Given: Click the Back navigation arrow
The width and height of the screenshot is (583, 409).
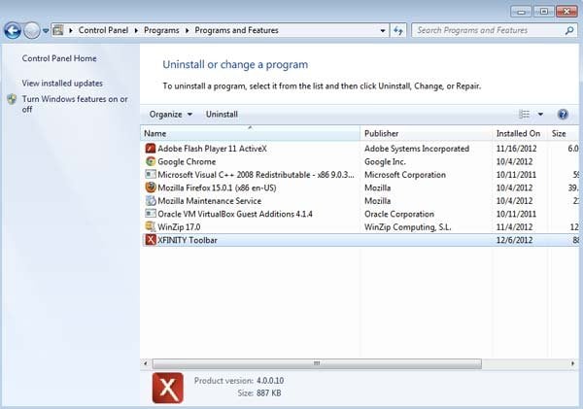Looking at the screenshot, I should pos(13,30).
